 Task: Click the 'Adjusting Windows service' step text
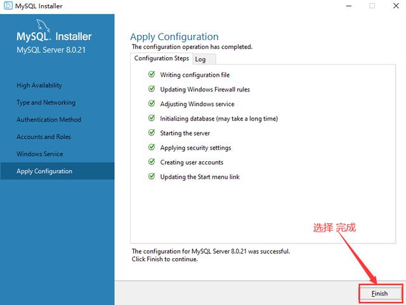tap(197, 104)
